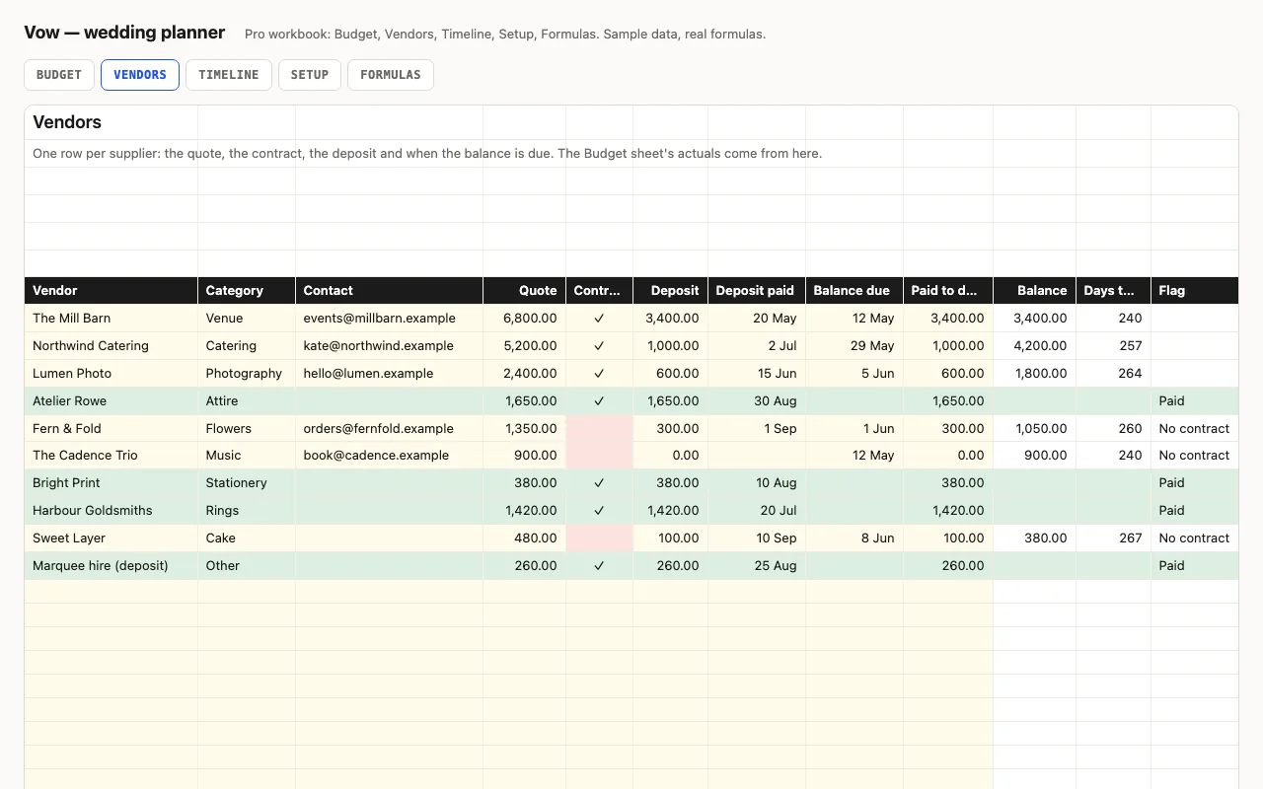
Task: Select the No contract flag for Sweet Layer
Action: (1194, 538)
